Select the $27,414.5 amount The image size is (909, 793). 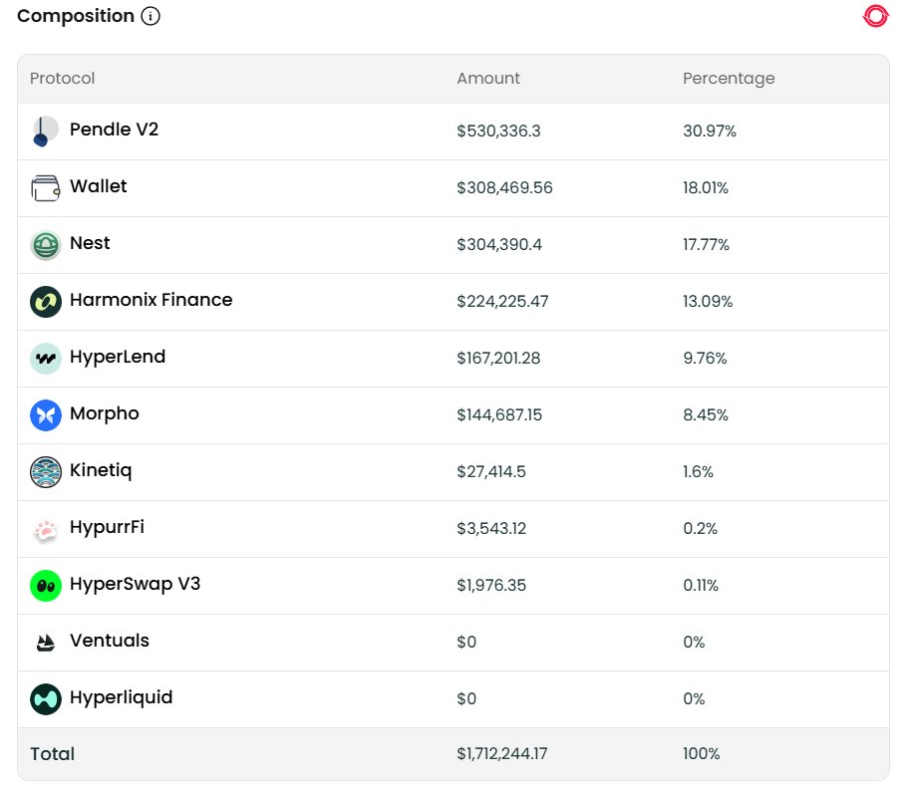(x=491, y=471)
